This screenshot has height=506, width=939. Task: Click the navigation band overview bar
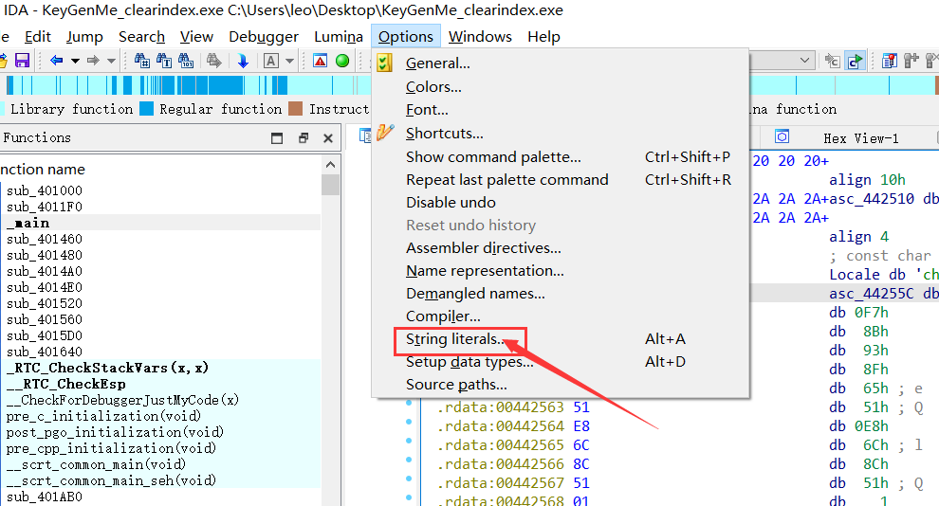pos(186,85)
